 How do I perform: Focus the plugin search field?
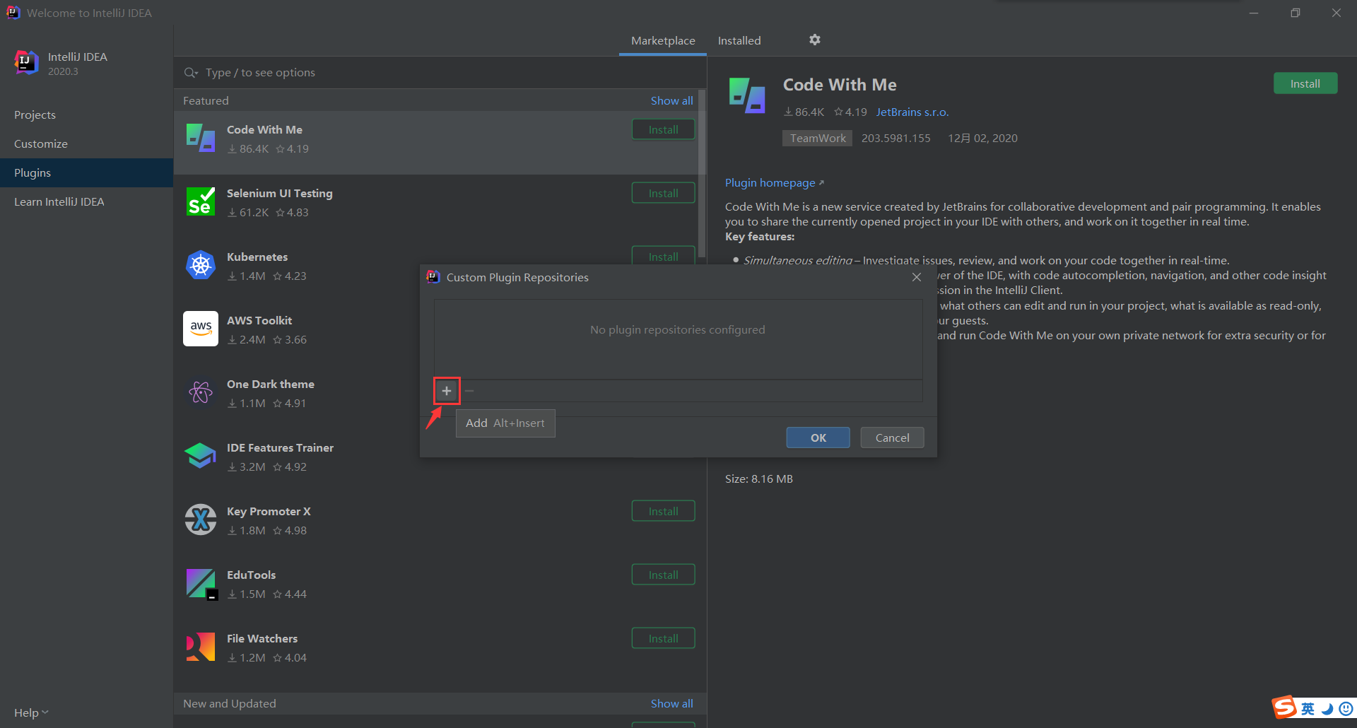[440, 73]
